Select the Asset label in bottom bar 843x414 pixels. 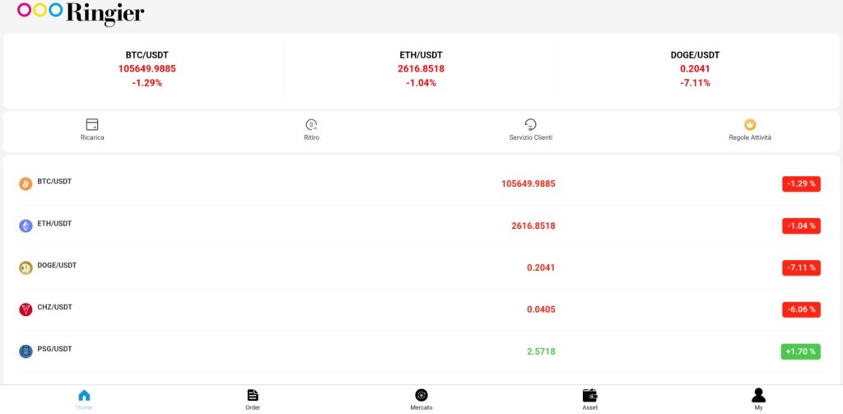tap(589, 407)
